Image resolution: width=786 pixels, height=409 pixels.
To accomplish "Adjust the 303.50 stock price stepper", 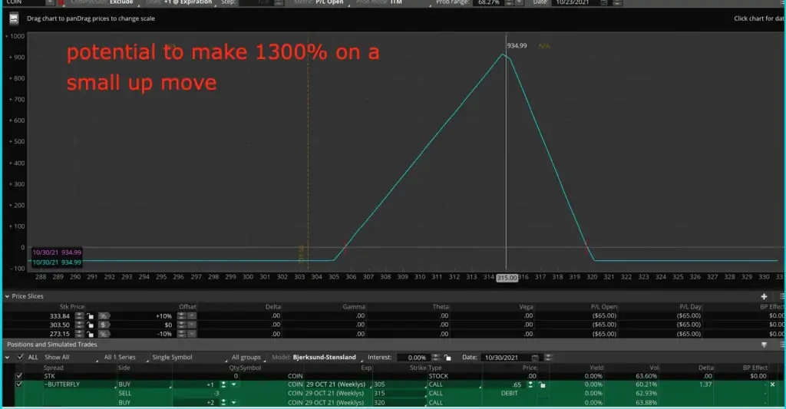I will click(x=79, y=325).
